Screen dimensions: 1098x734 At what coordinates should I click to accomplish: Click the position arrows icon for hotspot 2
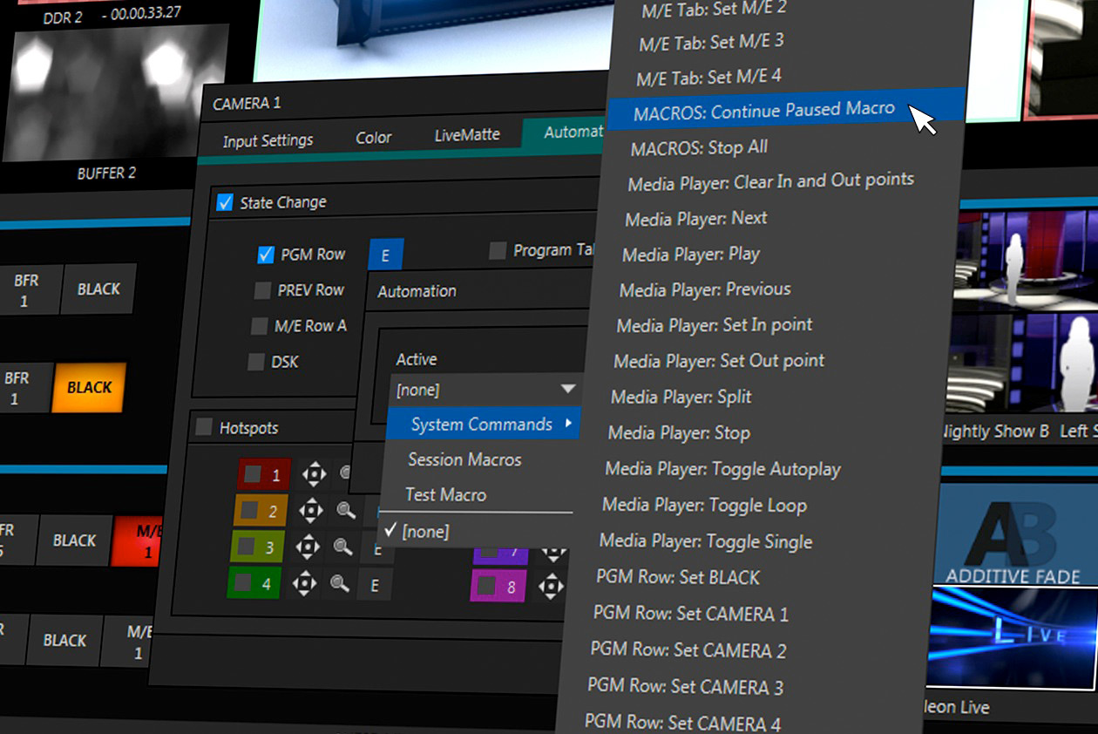coord(311,510)
